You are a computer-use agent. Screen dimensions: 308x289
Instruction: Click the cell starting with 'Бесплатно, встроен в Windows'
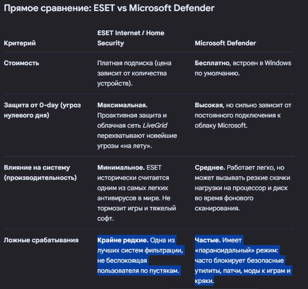coord(243,68)
